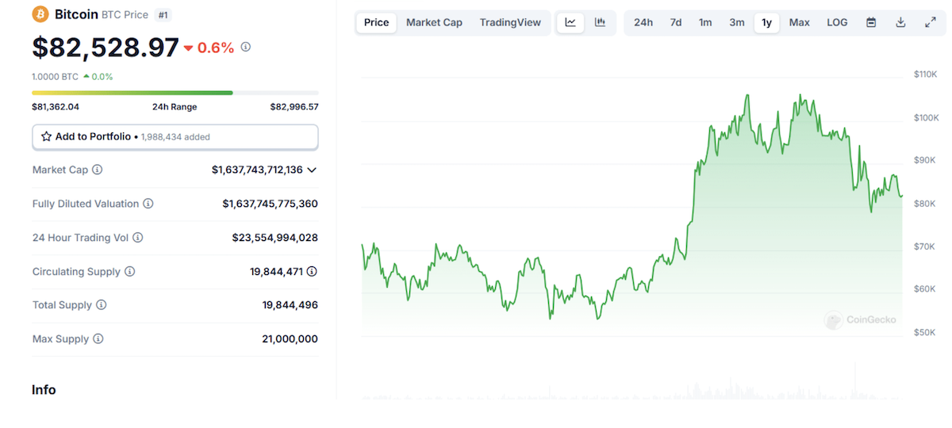Open the 24 Hour Trading Vol info icon
This screenshot has height=428, width=952.
pos(138,237)
